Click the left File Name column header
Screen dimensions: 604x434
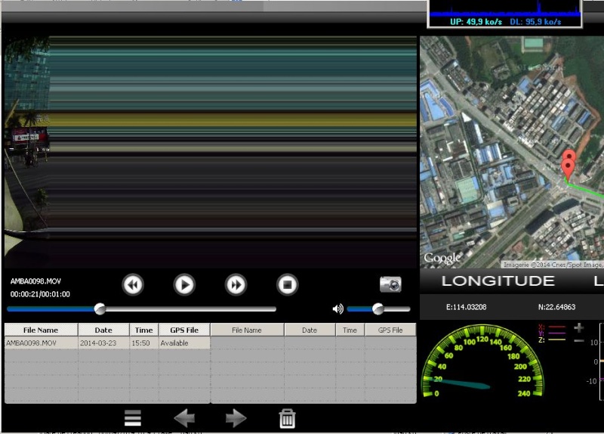[42, 330]
